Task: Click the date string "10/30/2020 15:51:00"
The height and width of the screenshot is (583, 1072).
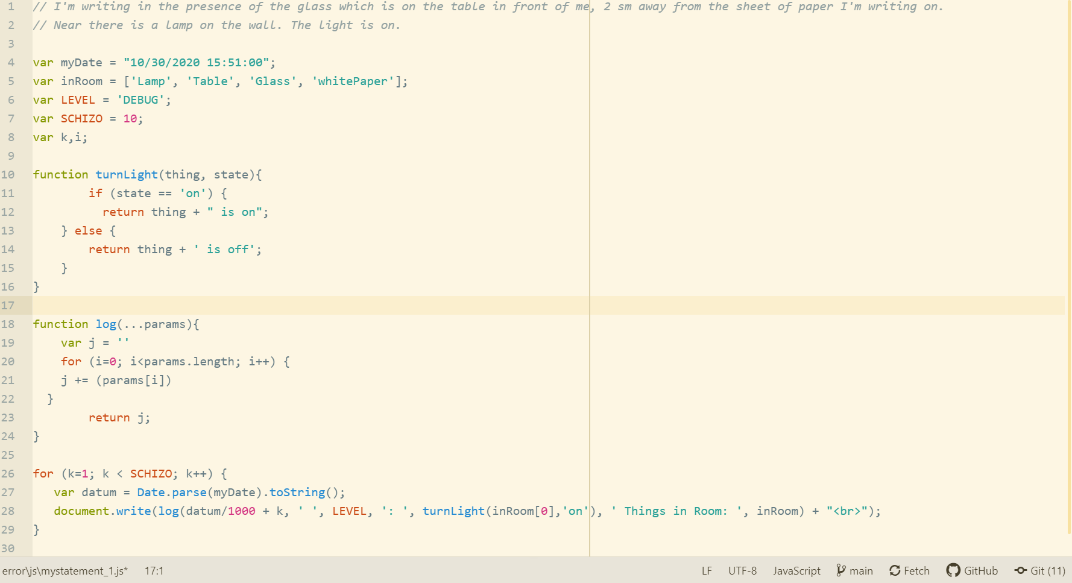Action: pyautogui.click(x=196, y=62)
